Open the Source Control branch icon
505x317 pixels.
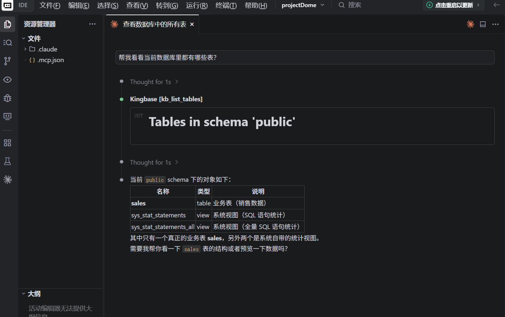[x=7, y=61]
